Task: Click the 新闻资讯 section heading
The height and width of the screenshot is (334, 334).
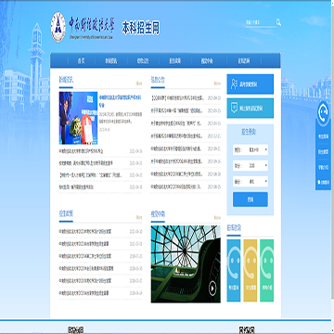Action: 66,80
